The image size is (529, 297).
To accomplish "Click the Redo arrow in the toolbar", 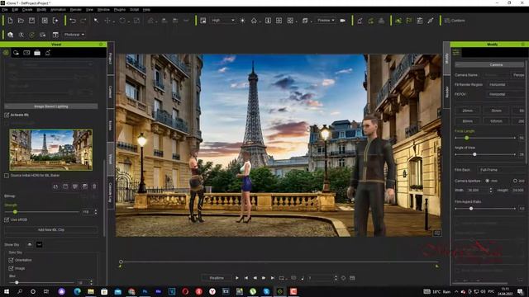I will tap(83, 21).
